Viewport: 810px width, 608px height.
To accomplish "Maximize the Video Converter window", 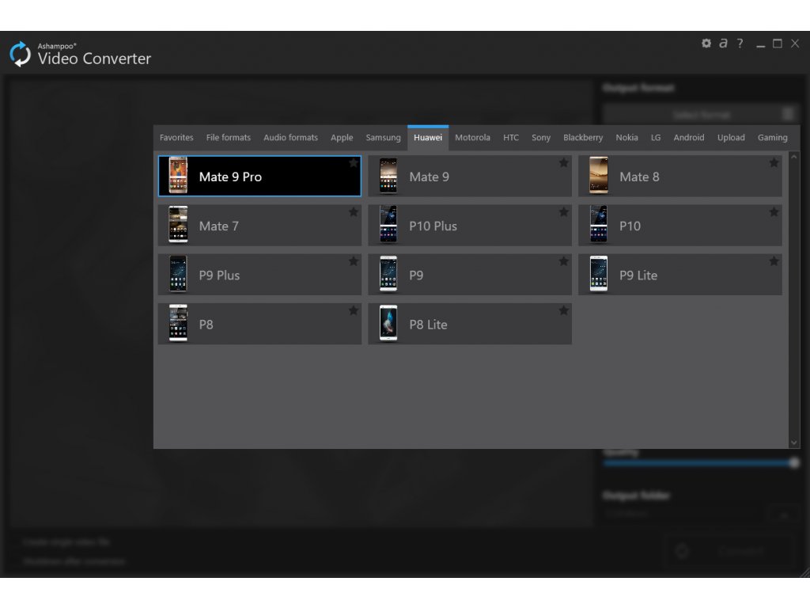I will tap(778, 44).
